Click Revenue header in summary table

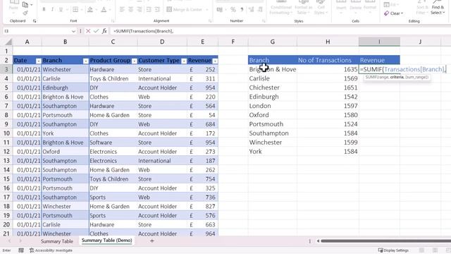coord(379,60)
